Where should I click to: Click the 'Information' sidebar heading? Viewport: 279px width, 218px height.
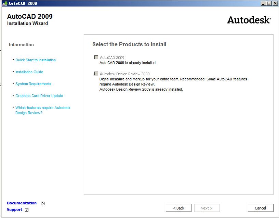click(x=21, y=45)
